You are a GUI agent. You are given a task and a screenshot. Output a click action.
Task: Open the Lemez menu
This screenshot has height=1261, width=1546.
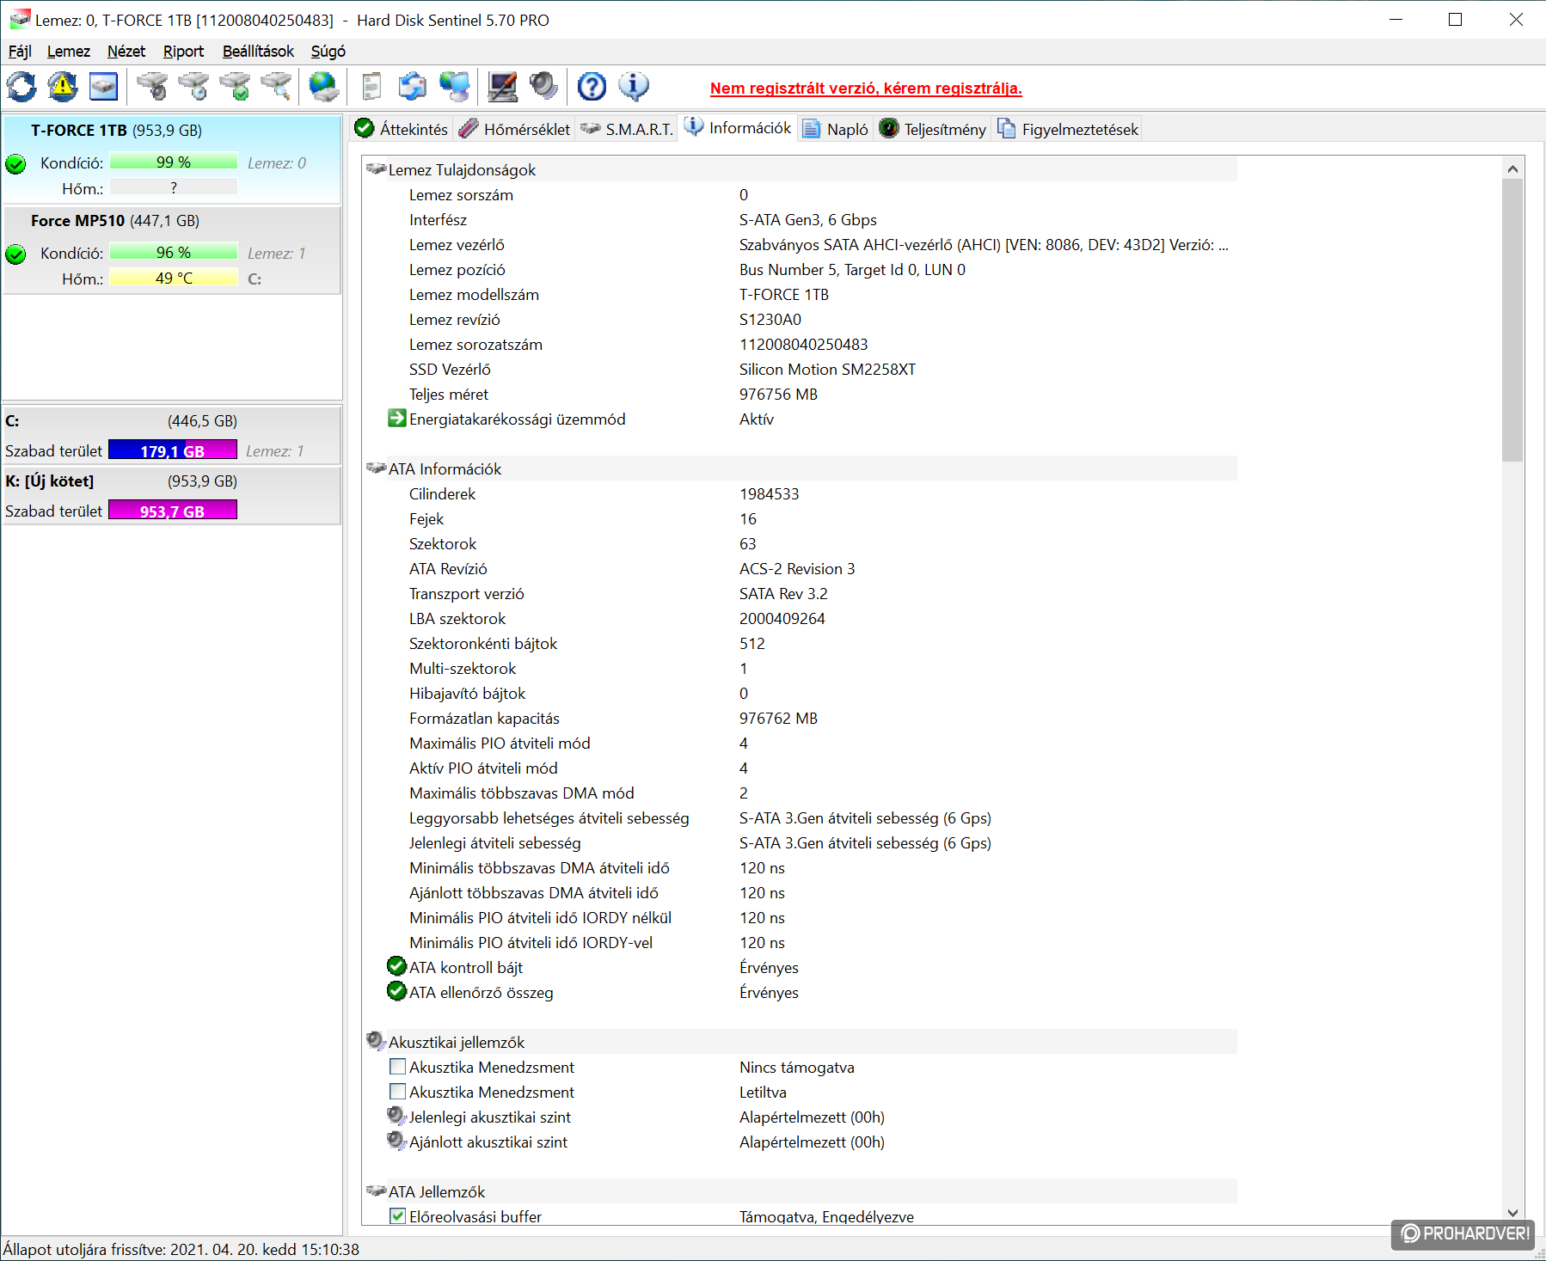[69, 52]
